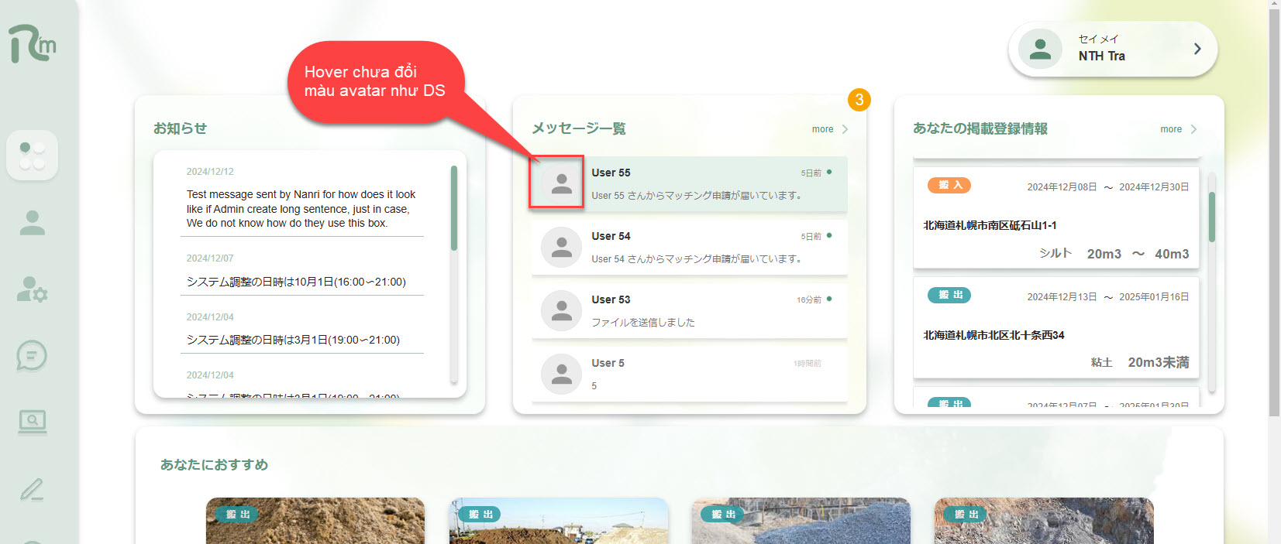Click the avatar in NTH Tra profile card
Image resolution: width=1281 pixels, height=544 pixels.
click(1039, 49)
